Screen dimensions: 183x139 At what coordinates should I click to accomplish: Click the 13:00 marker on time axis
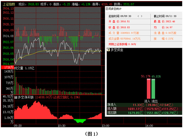click(x=105, y=126)
